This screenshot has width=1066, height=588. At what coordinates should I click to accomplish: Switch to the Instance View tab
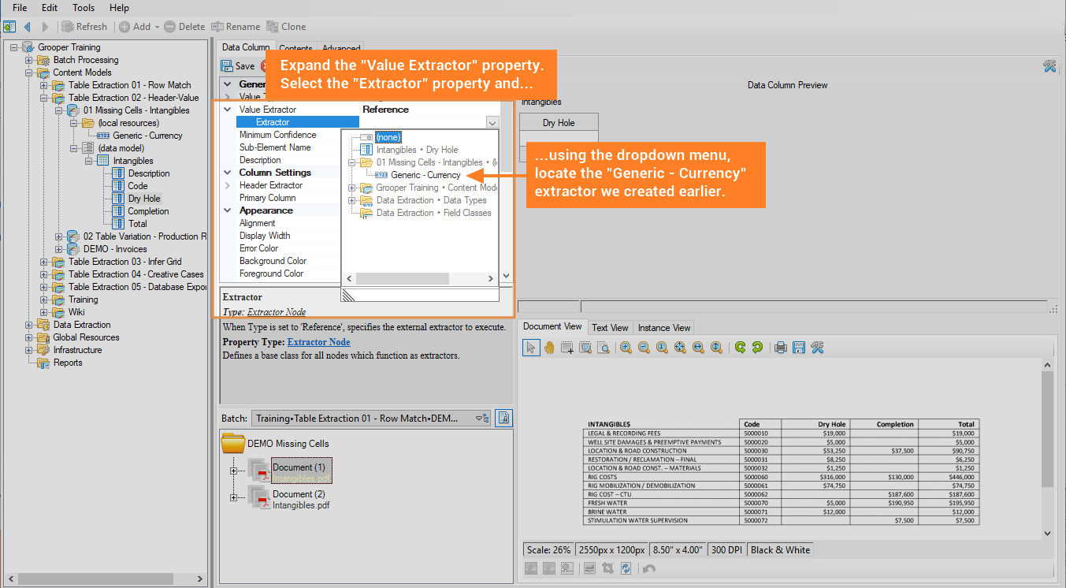click(664, 328)
